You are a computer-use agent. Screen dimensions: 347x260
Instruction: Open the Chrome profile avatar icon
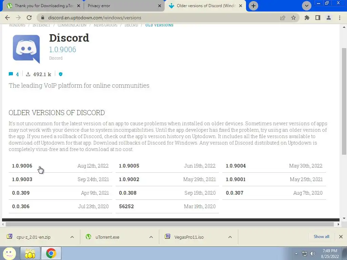tap(329, 18)
